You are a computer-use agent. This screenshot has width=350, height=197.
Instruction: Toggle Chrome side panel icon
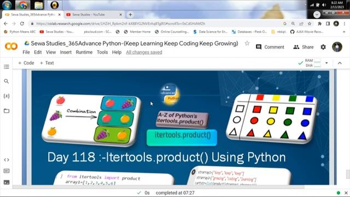click(x=328, y=24)
